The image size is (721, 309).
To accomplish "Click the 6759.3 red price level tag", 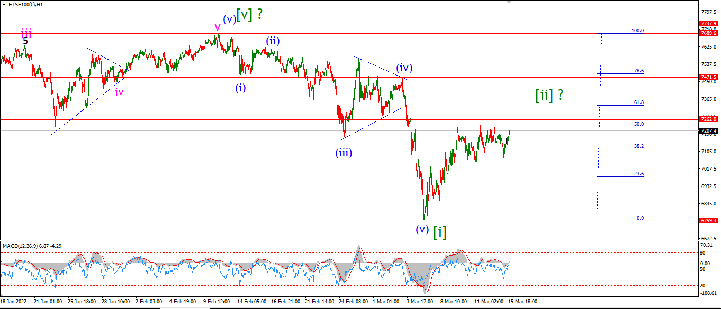I will click(x=708, y=221).
